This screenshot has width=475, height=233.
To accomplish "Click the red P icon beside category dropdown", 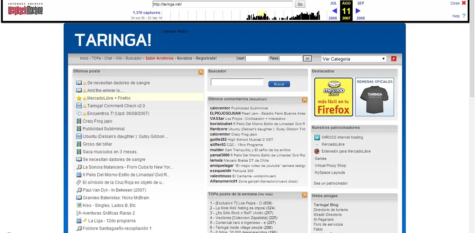I will (394, 59).
